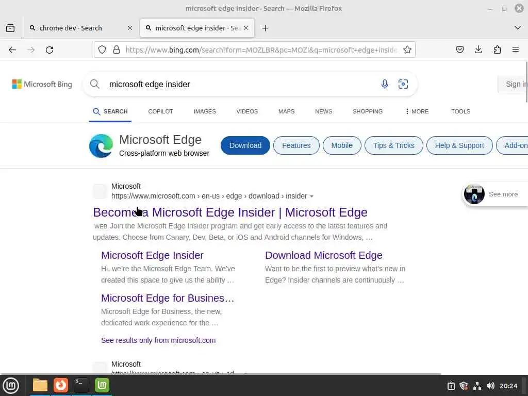Switch to chrome dev Search tab
Viewport: 528px width, 396px height.
click(80, 28)
